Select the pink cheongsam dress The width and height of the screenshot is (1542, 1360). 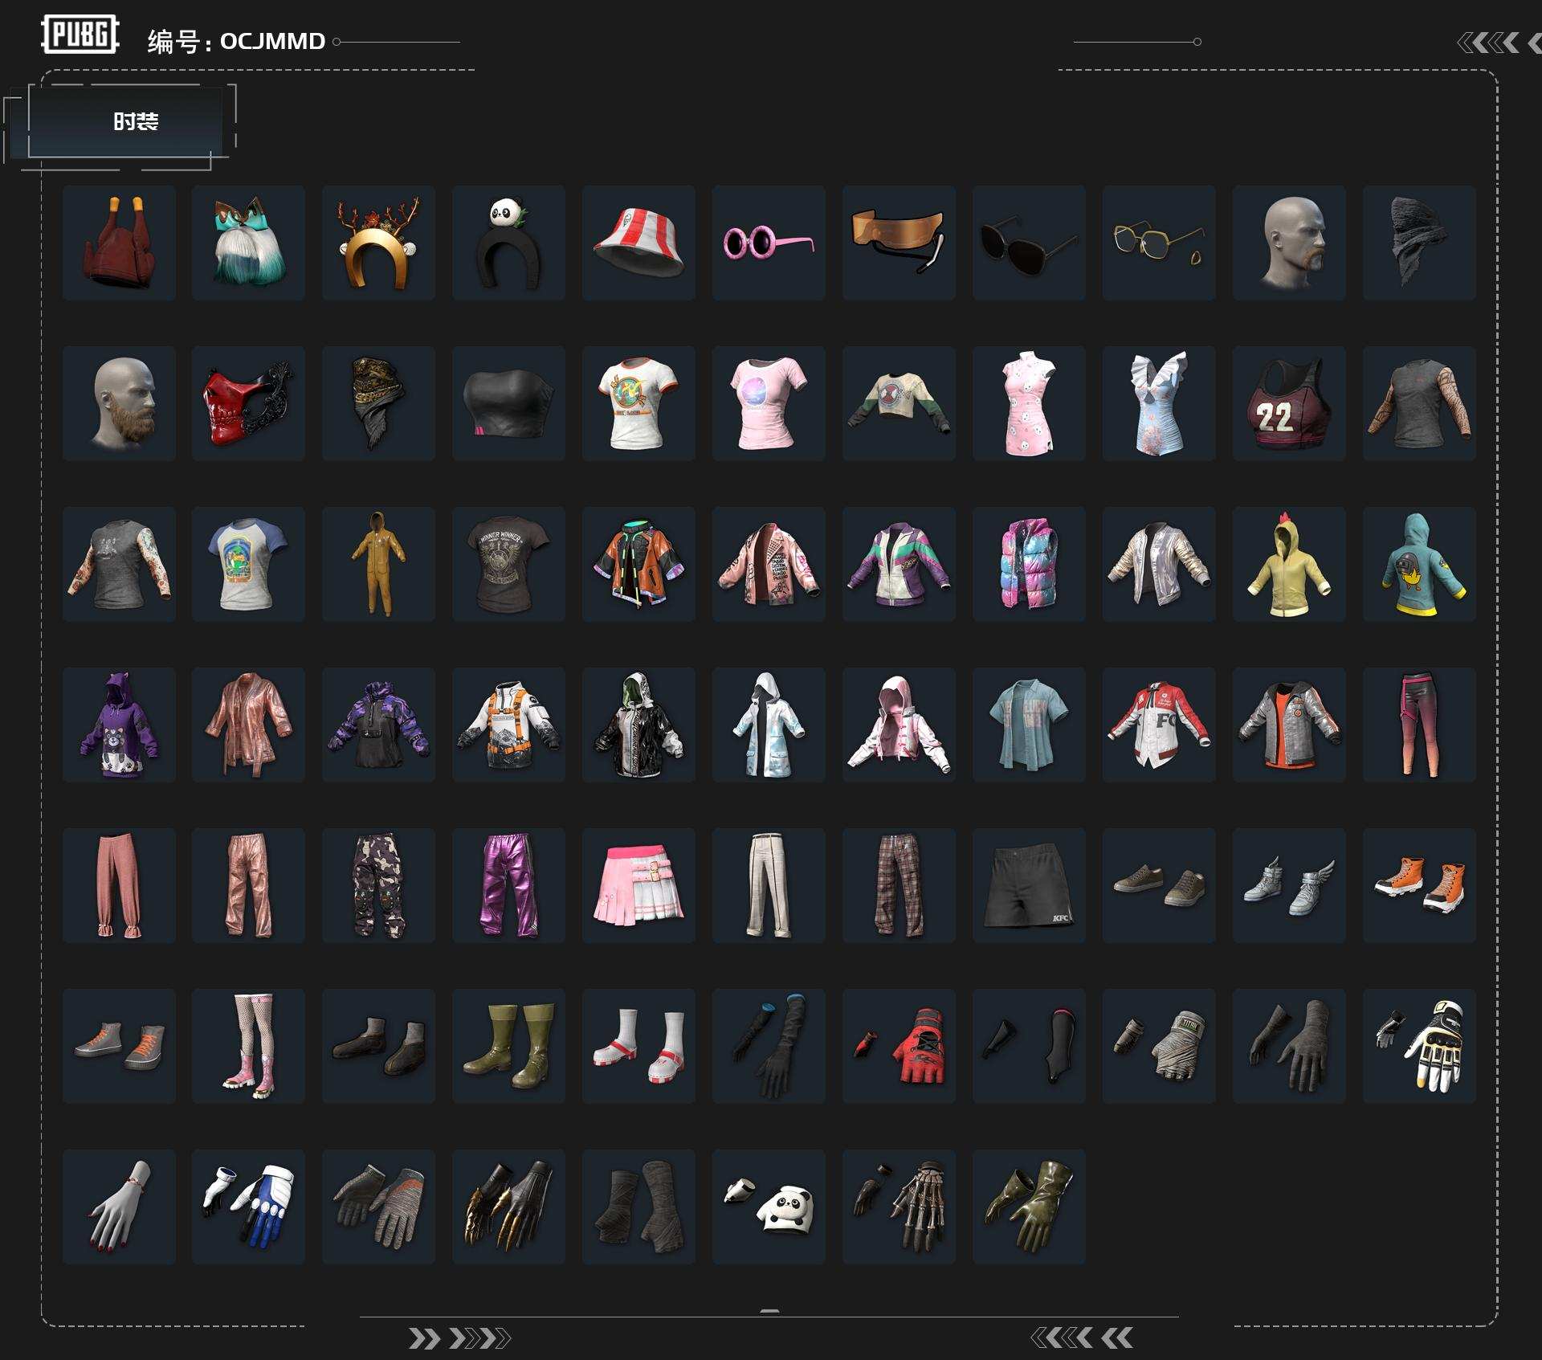coord(1030,403)
